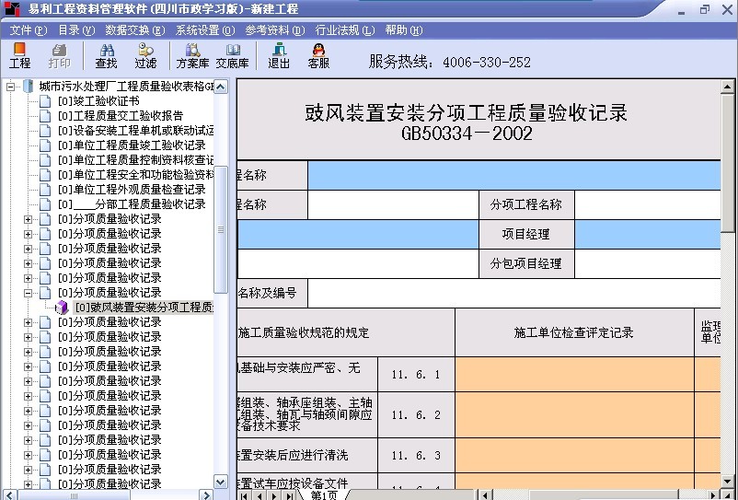Image resolution: width=738 pixels, height=500 pixels.
Task: Contact support via 客服 penguin icon
Action: click(x=318, y=55)
